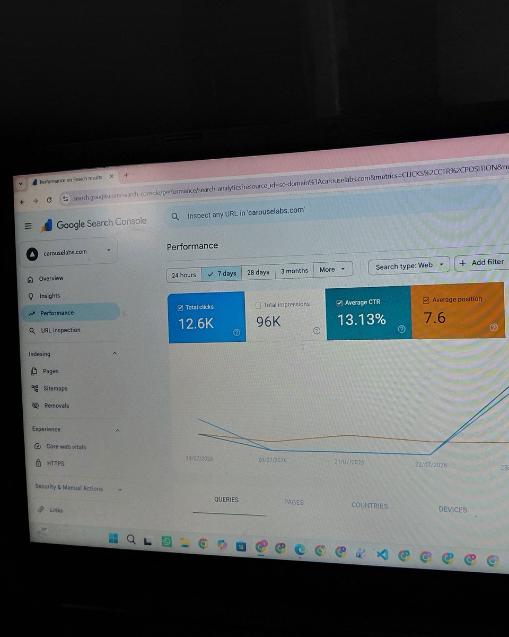Image resolution: width=509 pixels, height=637 pixels.
Task: Click the search magnifier icon in inspect bar
Action: pyautogui.click(x=175, y=217)
